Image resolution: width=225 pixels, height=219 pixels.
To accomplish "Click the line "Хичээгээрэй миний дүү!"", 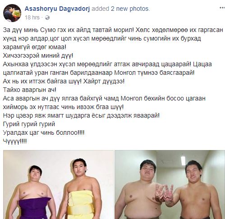I will point(38,56).
